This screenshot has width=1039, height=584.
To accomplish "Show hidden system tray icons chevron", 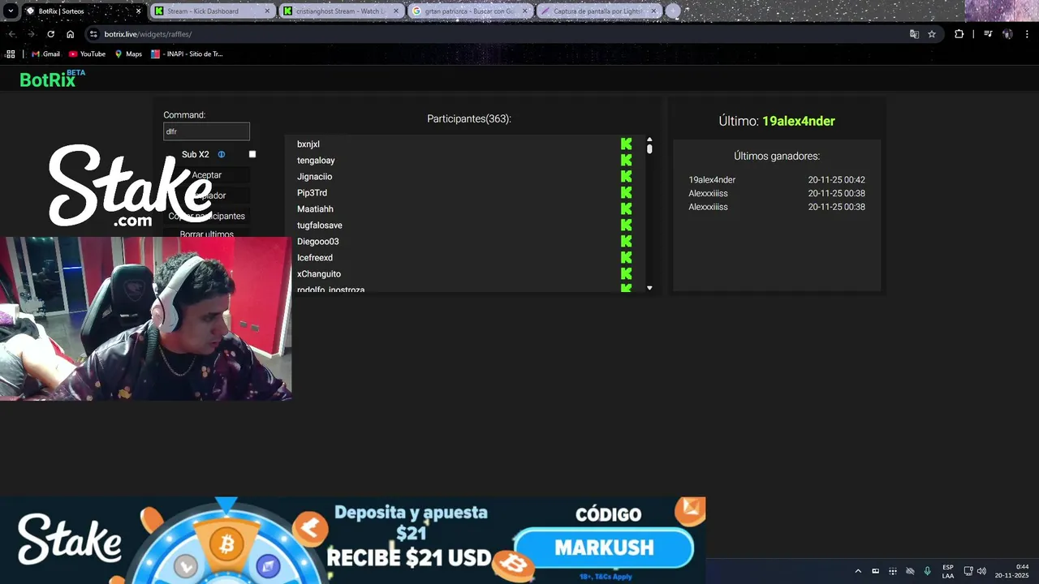I will 858,571.
